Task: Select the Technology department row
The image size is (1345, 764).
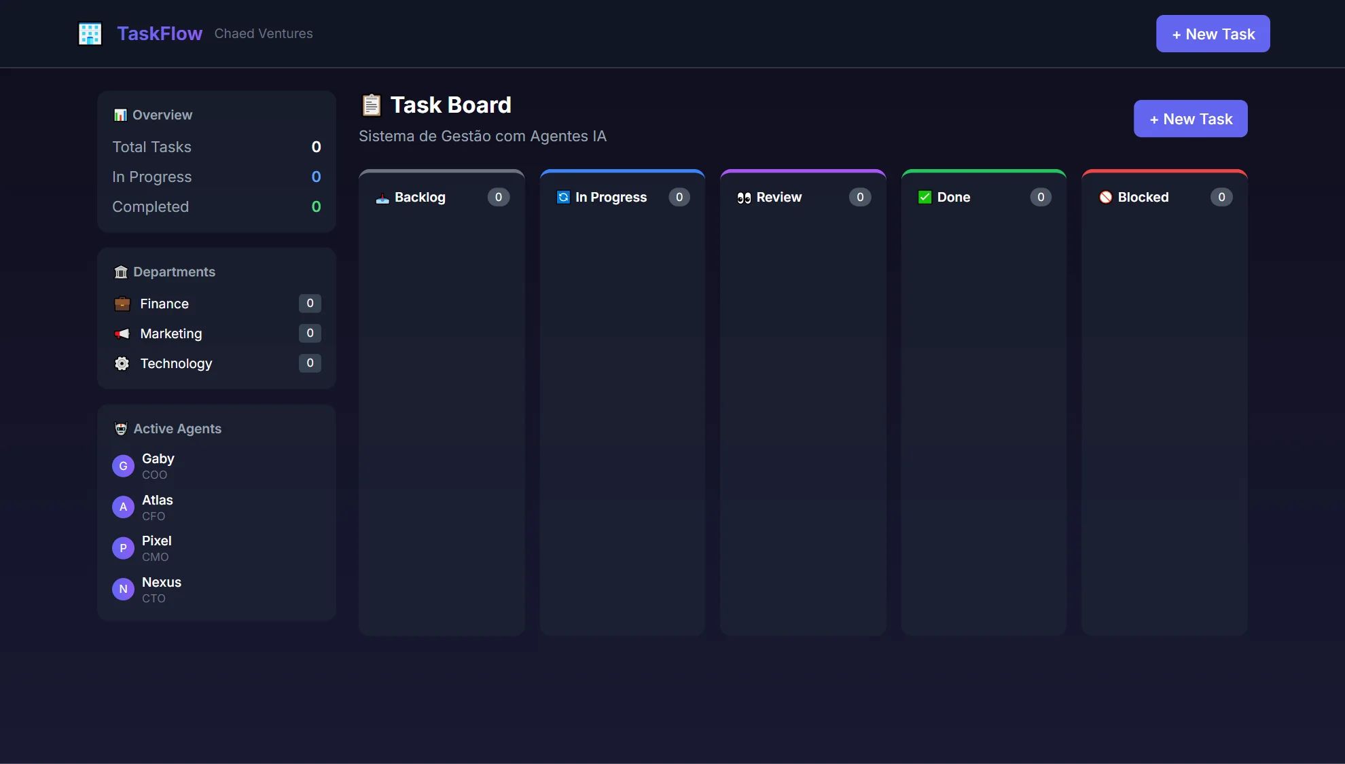Action: click(x=217, y=363)
